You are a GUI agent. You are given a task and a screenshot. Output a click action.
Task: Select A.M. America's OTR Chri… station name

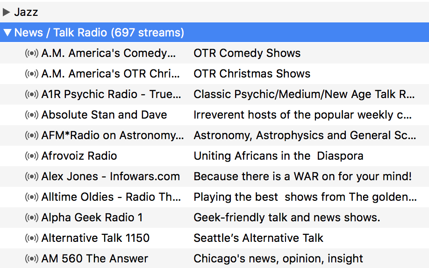tap(111, 74)
